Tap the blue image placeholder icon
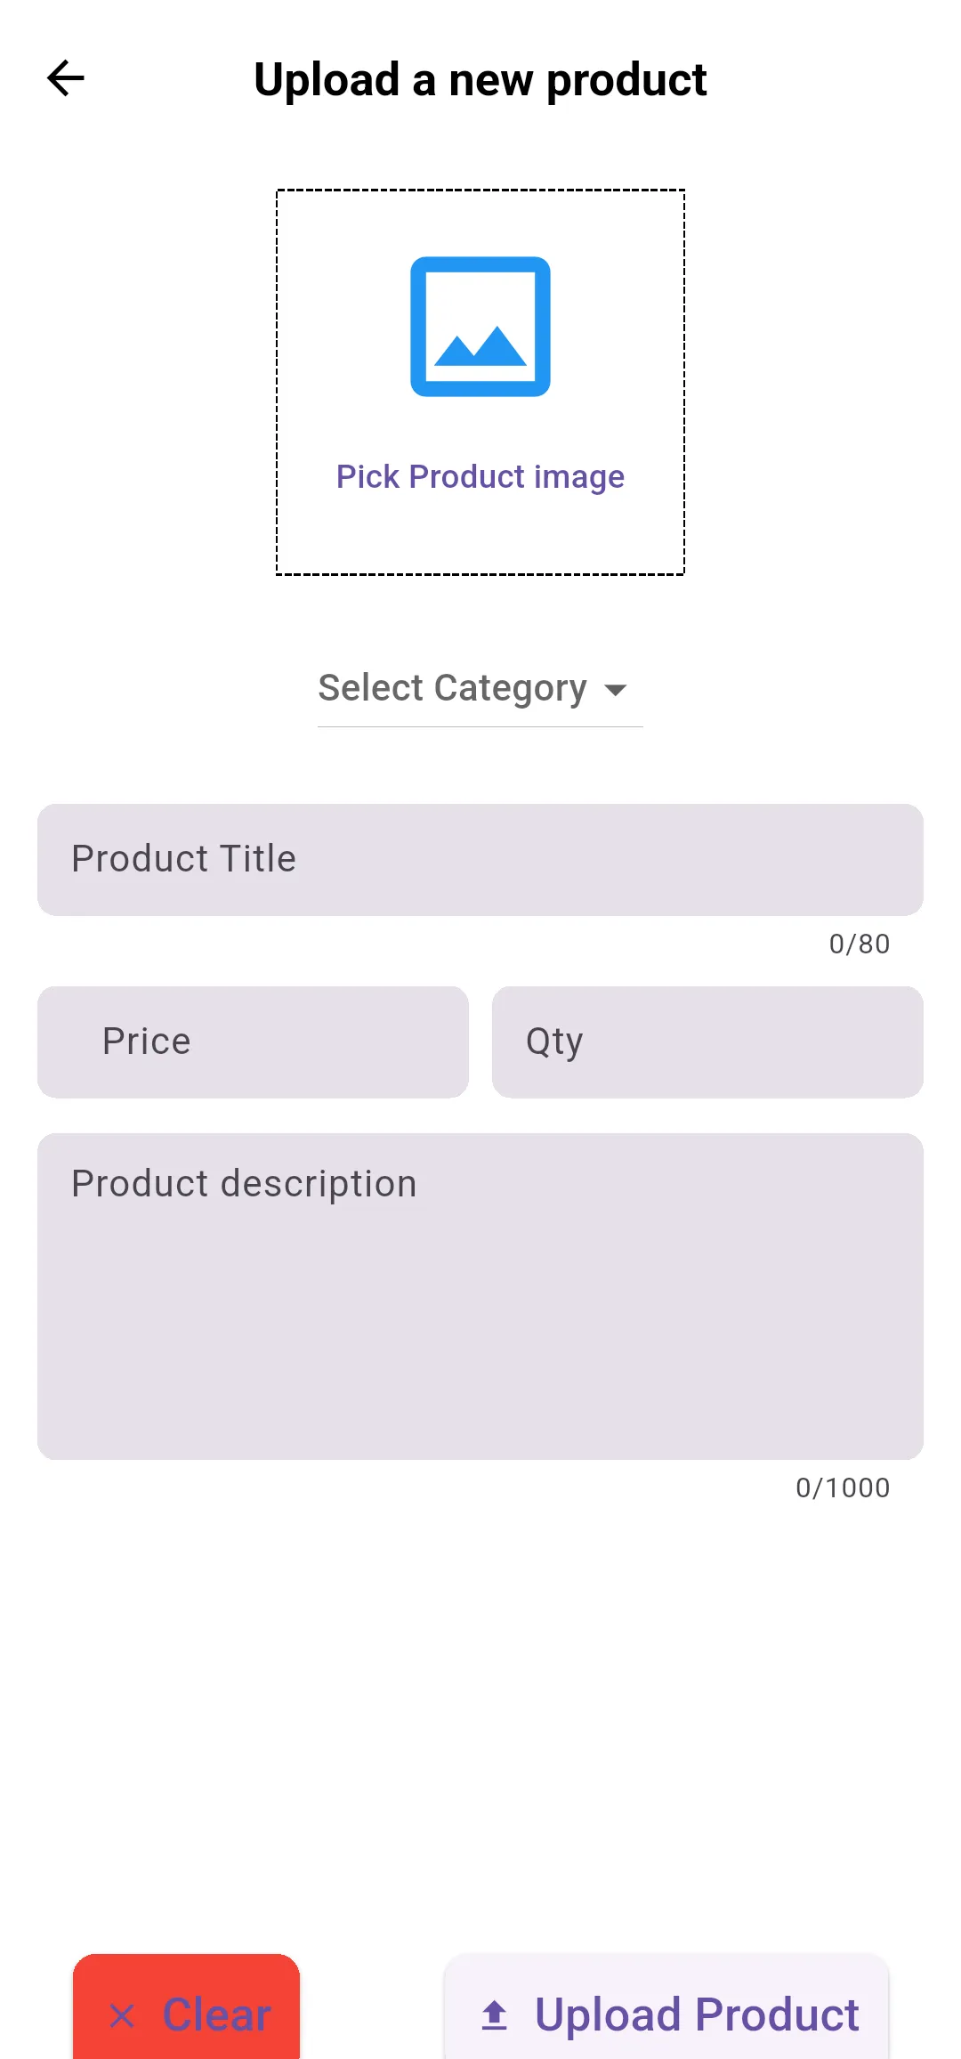Image resolution: width=961 pixels, height=2059 pixels. [x=480, y=327]
